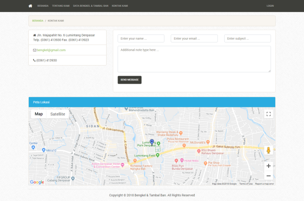
Task: Click the Beranda breadcrumb link
Action: [37, 21]
